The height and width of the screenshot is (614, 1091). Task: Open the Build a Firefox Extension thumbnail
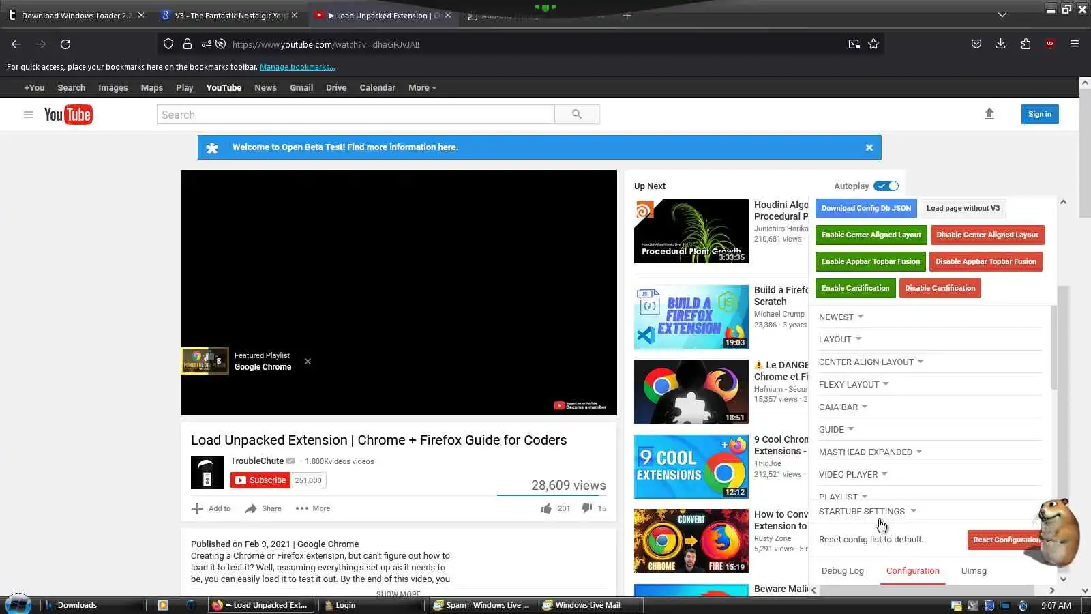coord(691,317)
